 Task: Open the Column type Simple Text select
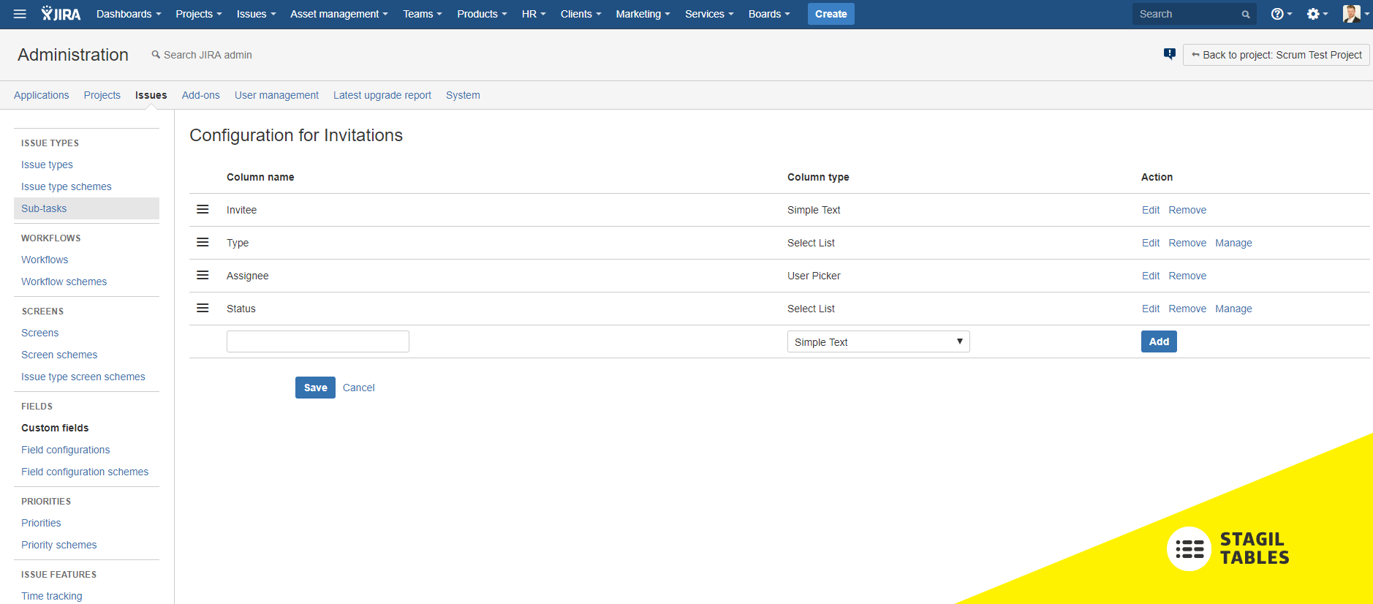click(878, 341)
